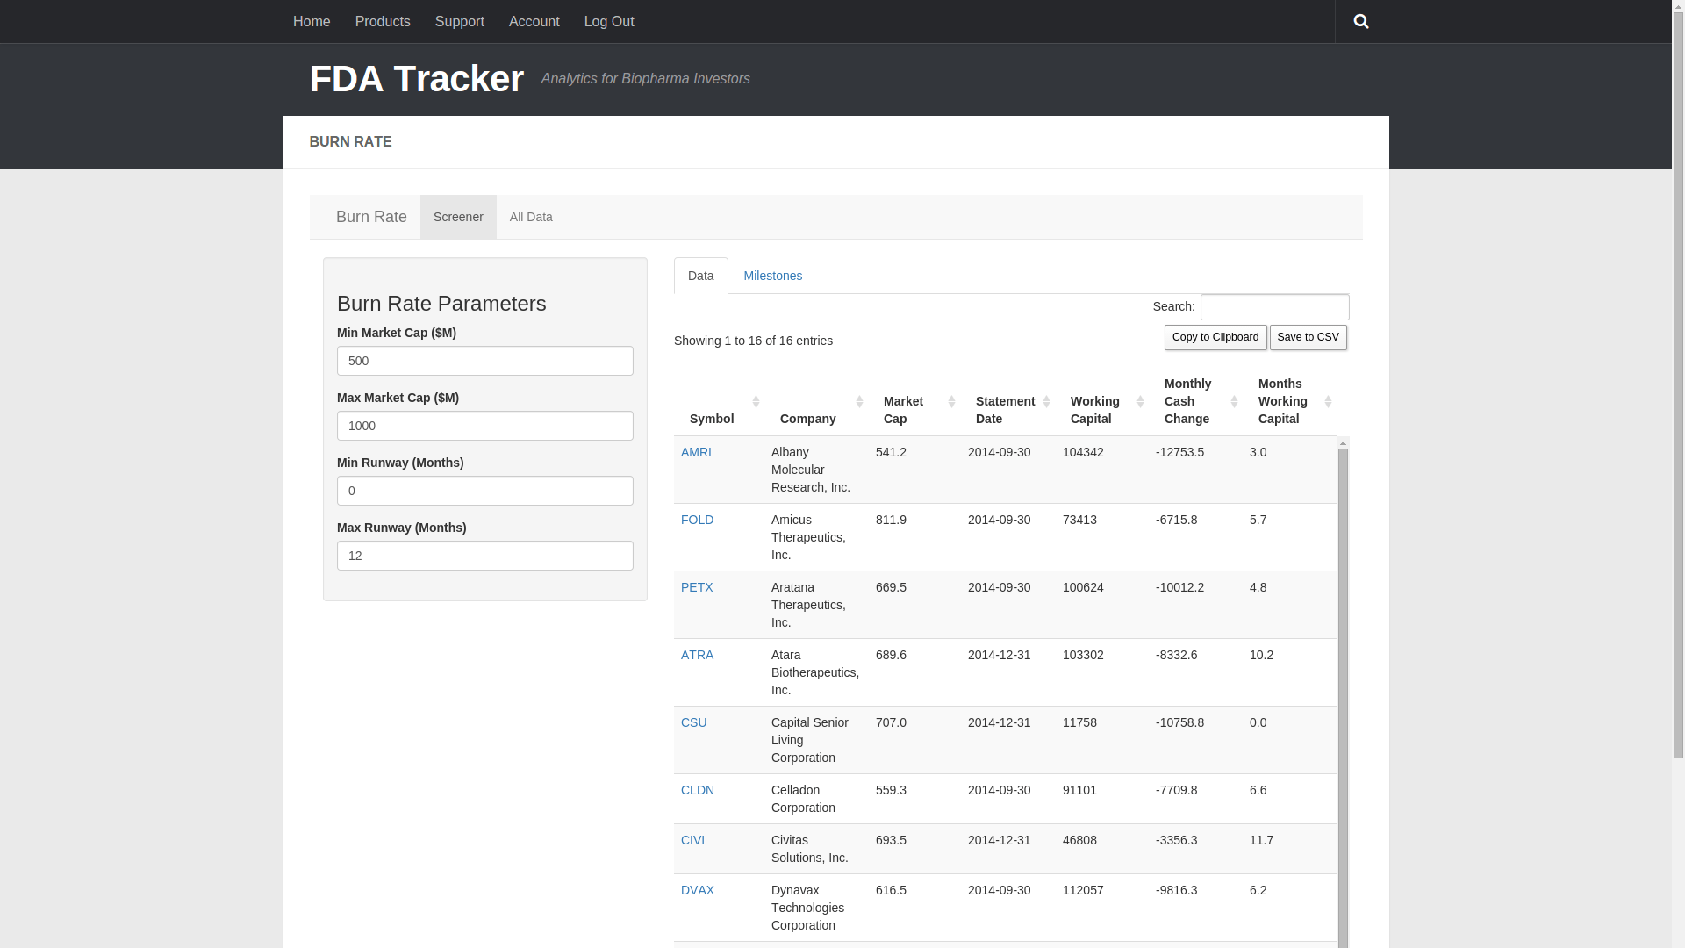Sort table by Market Cap sort icon

tap(953, 401)
